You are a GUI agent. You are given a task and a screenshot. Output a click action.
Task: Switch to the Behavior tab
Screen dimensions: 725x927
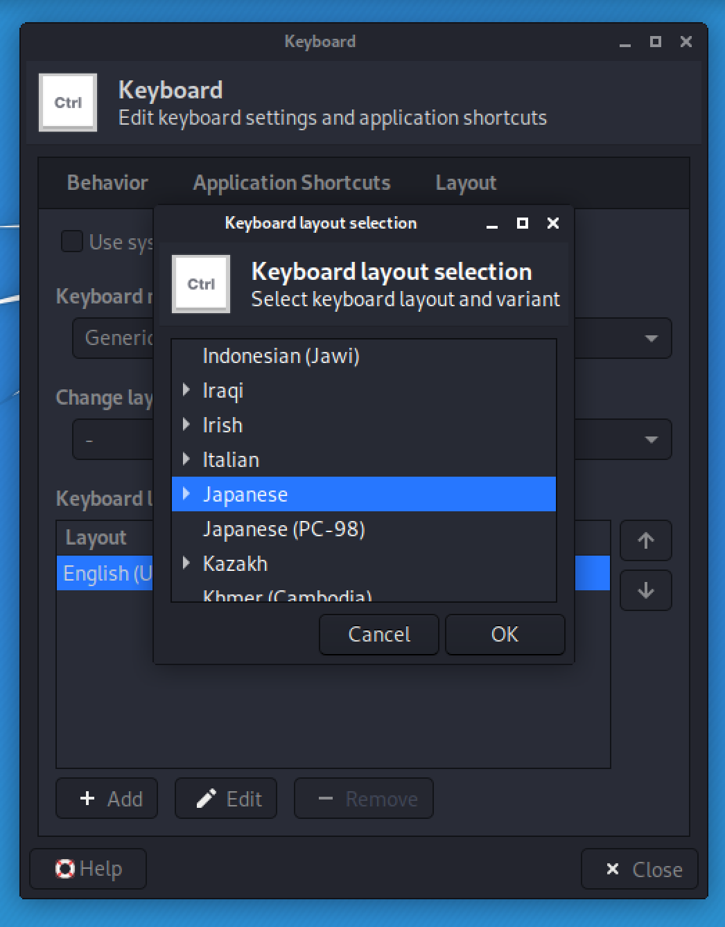point(107,183)
